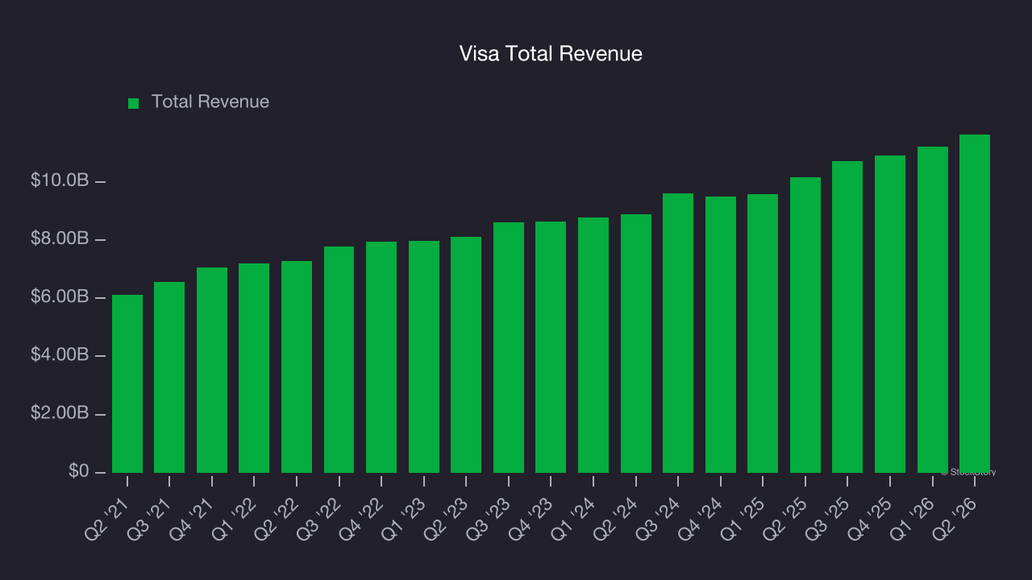
Task: Select the Q3 '23 revenue bar
Action: pyautogui.click(x=509, y=347)
